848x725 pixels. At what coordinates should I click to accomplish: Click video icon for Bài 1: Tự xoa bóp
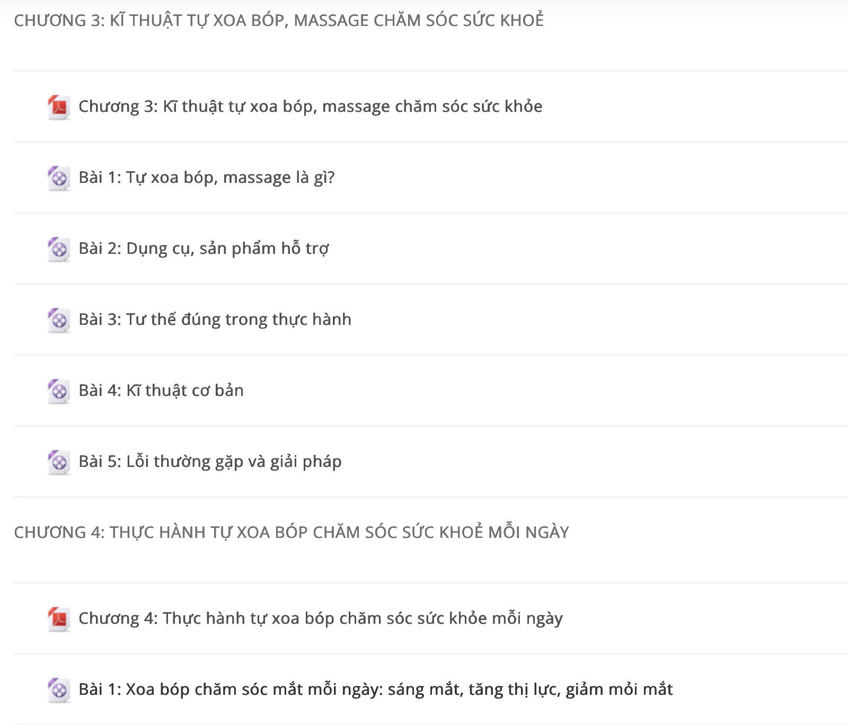[x=59, y=178]
